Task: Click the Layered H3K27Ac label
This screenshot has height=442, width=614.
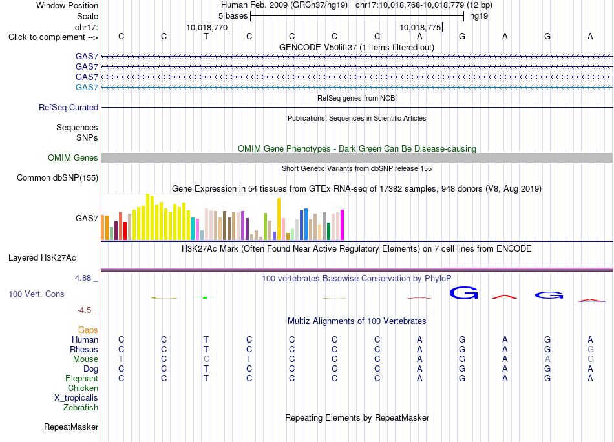Action: click(42, 258)
